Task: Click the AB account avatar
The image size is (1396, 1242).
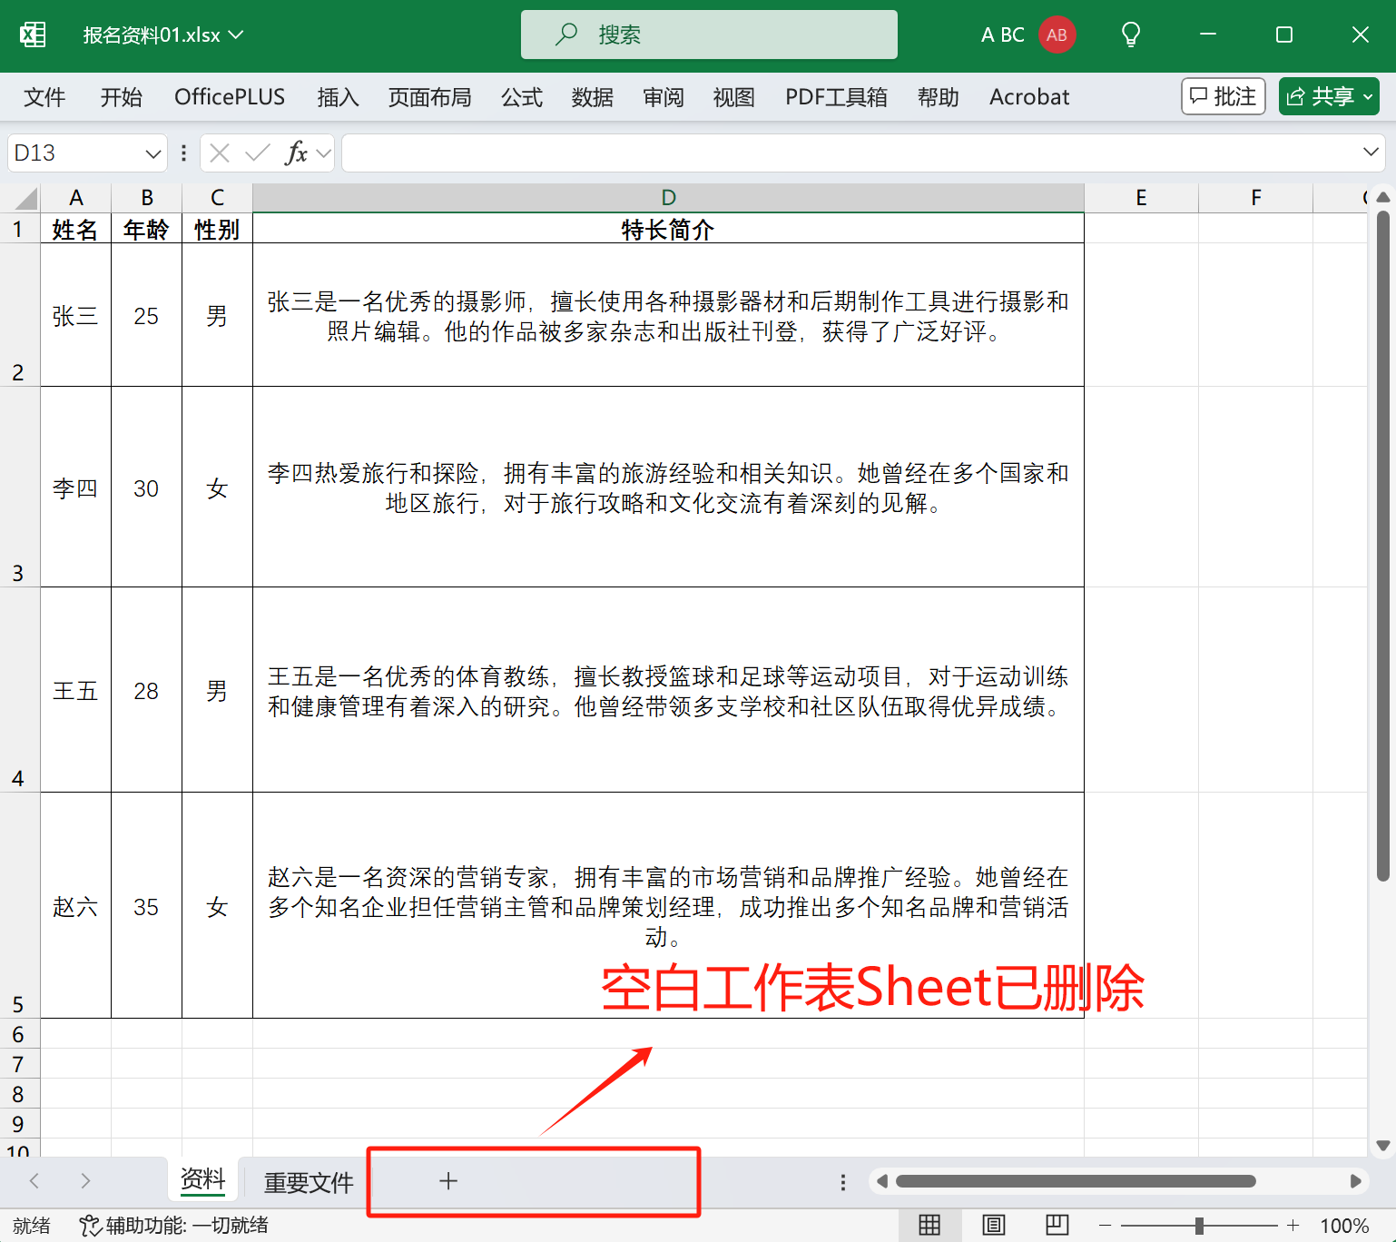Action: click(1057, 34)
